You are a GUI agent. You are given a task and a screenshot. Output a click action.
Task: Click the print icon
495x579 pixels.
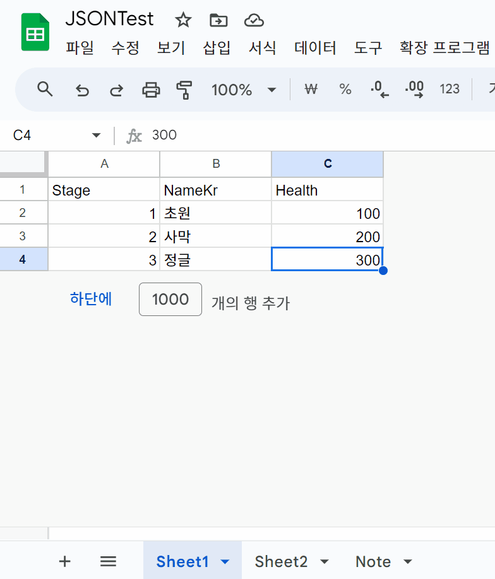[151, 90]
